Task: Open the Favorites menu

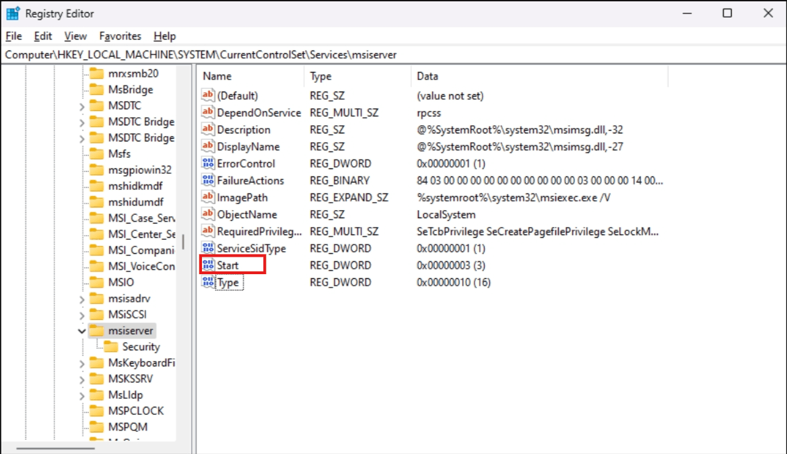Action: pos(120,36)
